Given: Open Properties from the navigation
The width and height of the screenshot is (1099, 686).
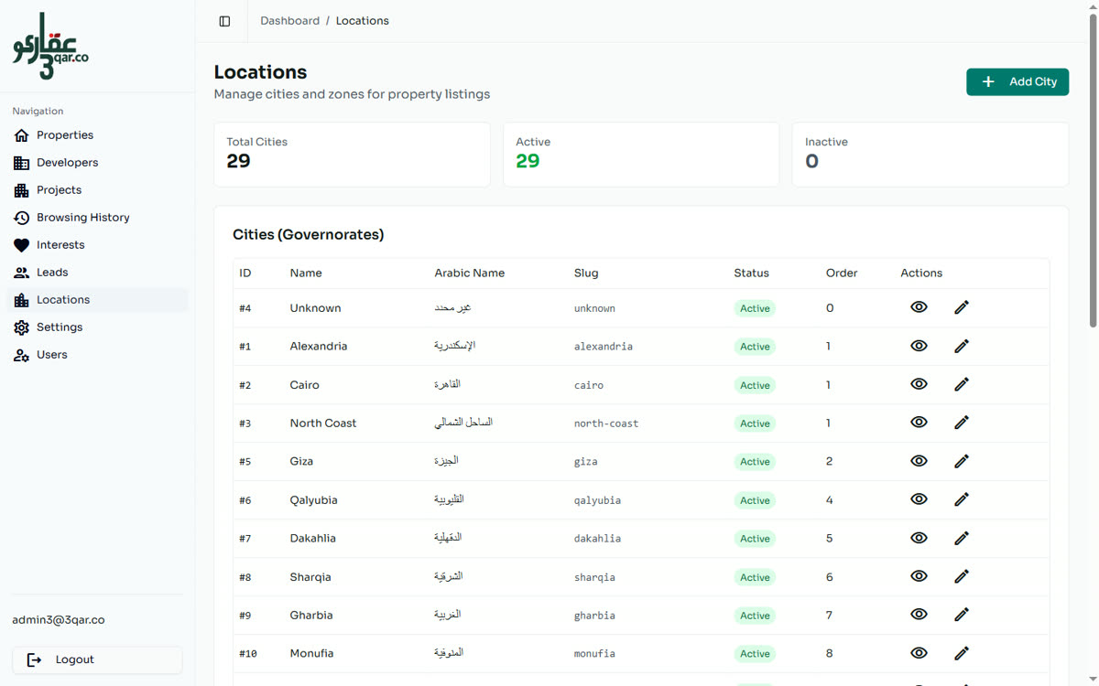Looking at the screenshot, I should pyautogui.click(x=97, y=135).
